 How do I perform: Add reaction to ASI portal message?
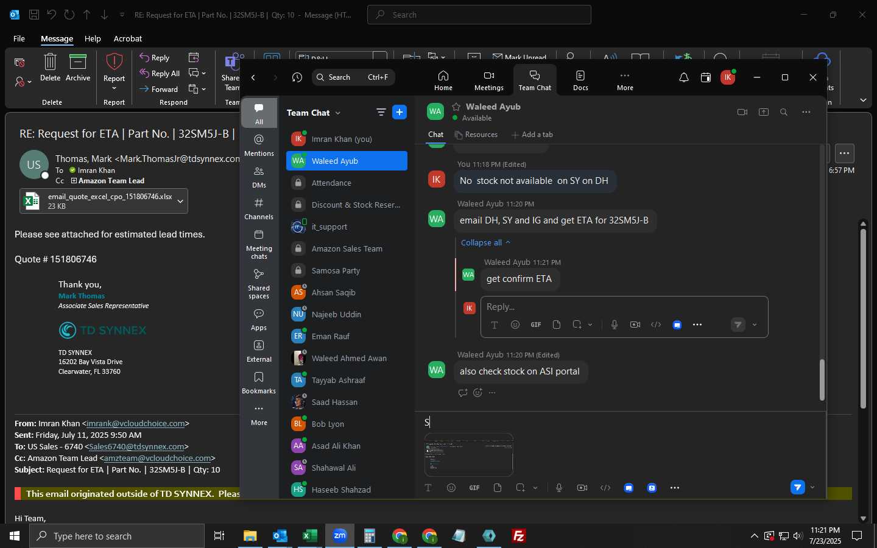pyautogui.click(x=477, y=393)
